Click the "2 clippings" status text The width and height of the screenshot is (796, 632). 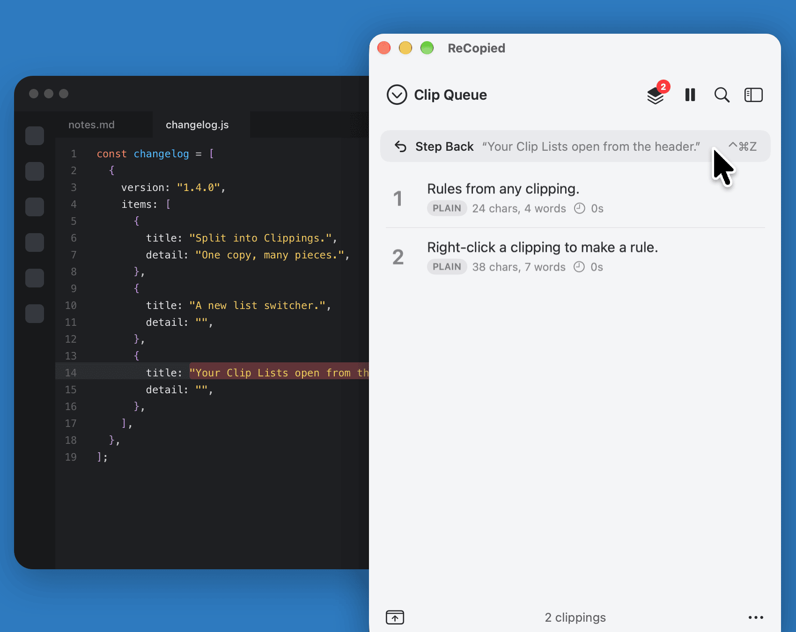pyautogui.click(x=575, y=617)
